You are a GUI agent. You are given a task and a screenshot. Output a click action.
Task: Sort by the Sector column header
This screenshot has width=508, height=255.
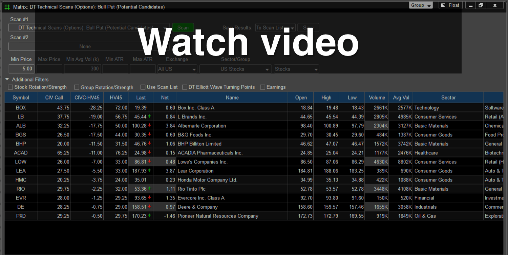coord(448,98)
